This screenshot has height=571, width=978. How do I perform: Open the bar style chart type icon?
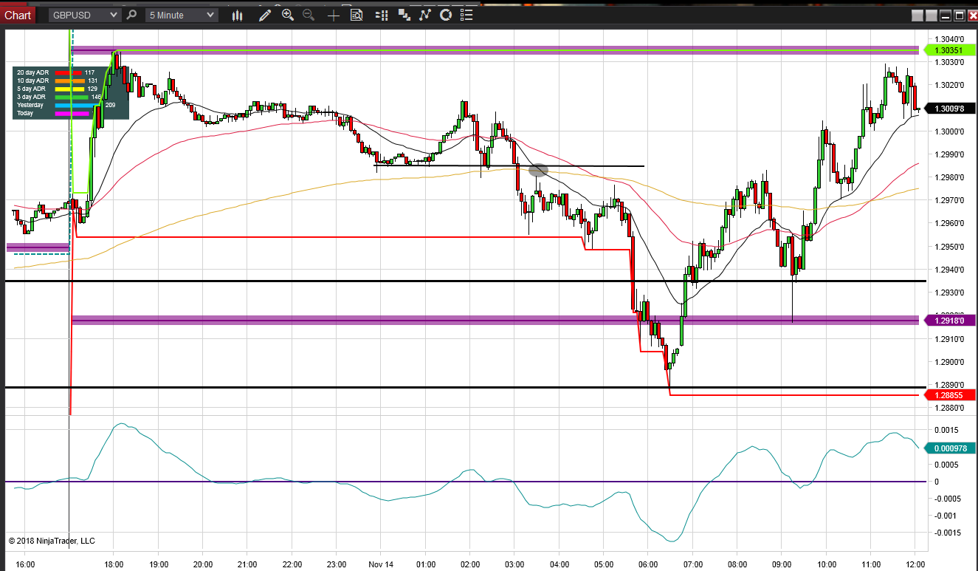tap(237, 15)
